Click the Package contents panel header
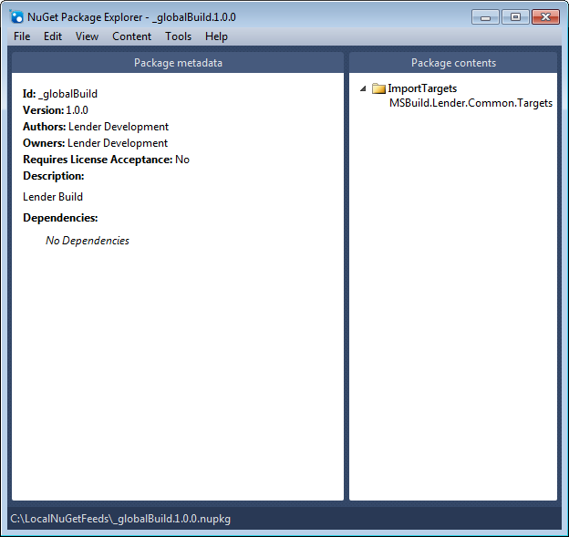 click(453, 63)
